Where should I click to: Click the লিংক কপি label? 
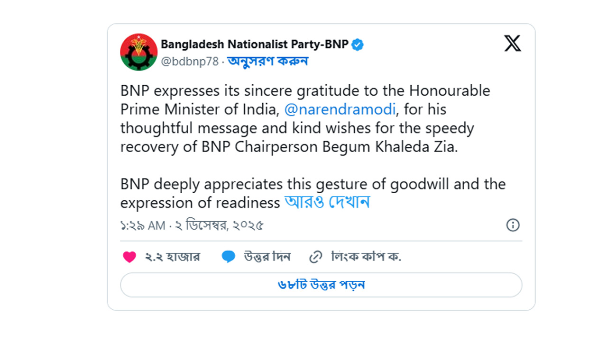(x=366, y=257)
